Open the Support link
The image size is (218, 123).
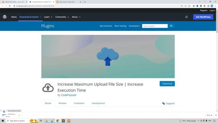click(x=170, y=103)
